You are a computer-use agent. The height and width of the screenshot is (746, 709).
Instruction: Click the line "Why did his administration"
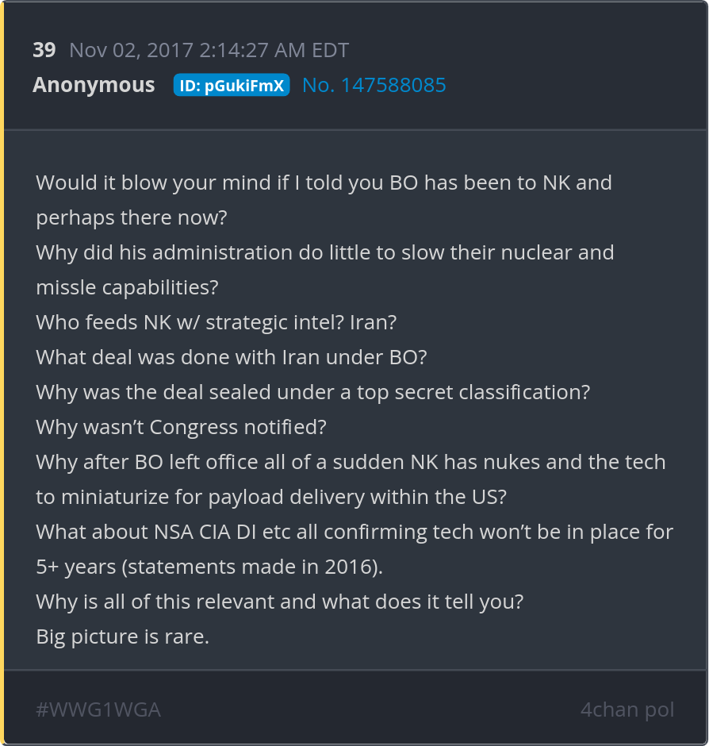(325, 252)
